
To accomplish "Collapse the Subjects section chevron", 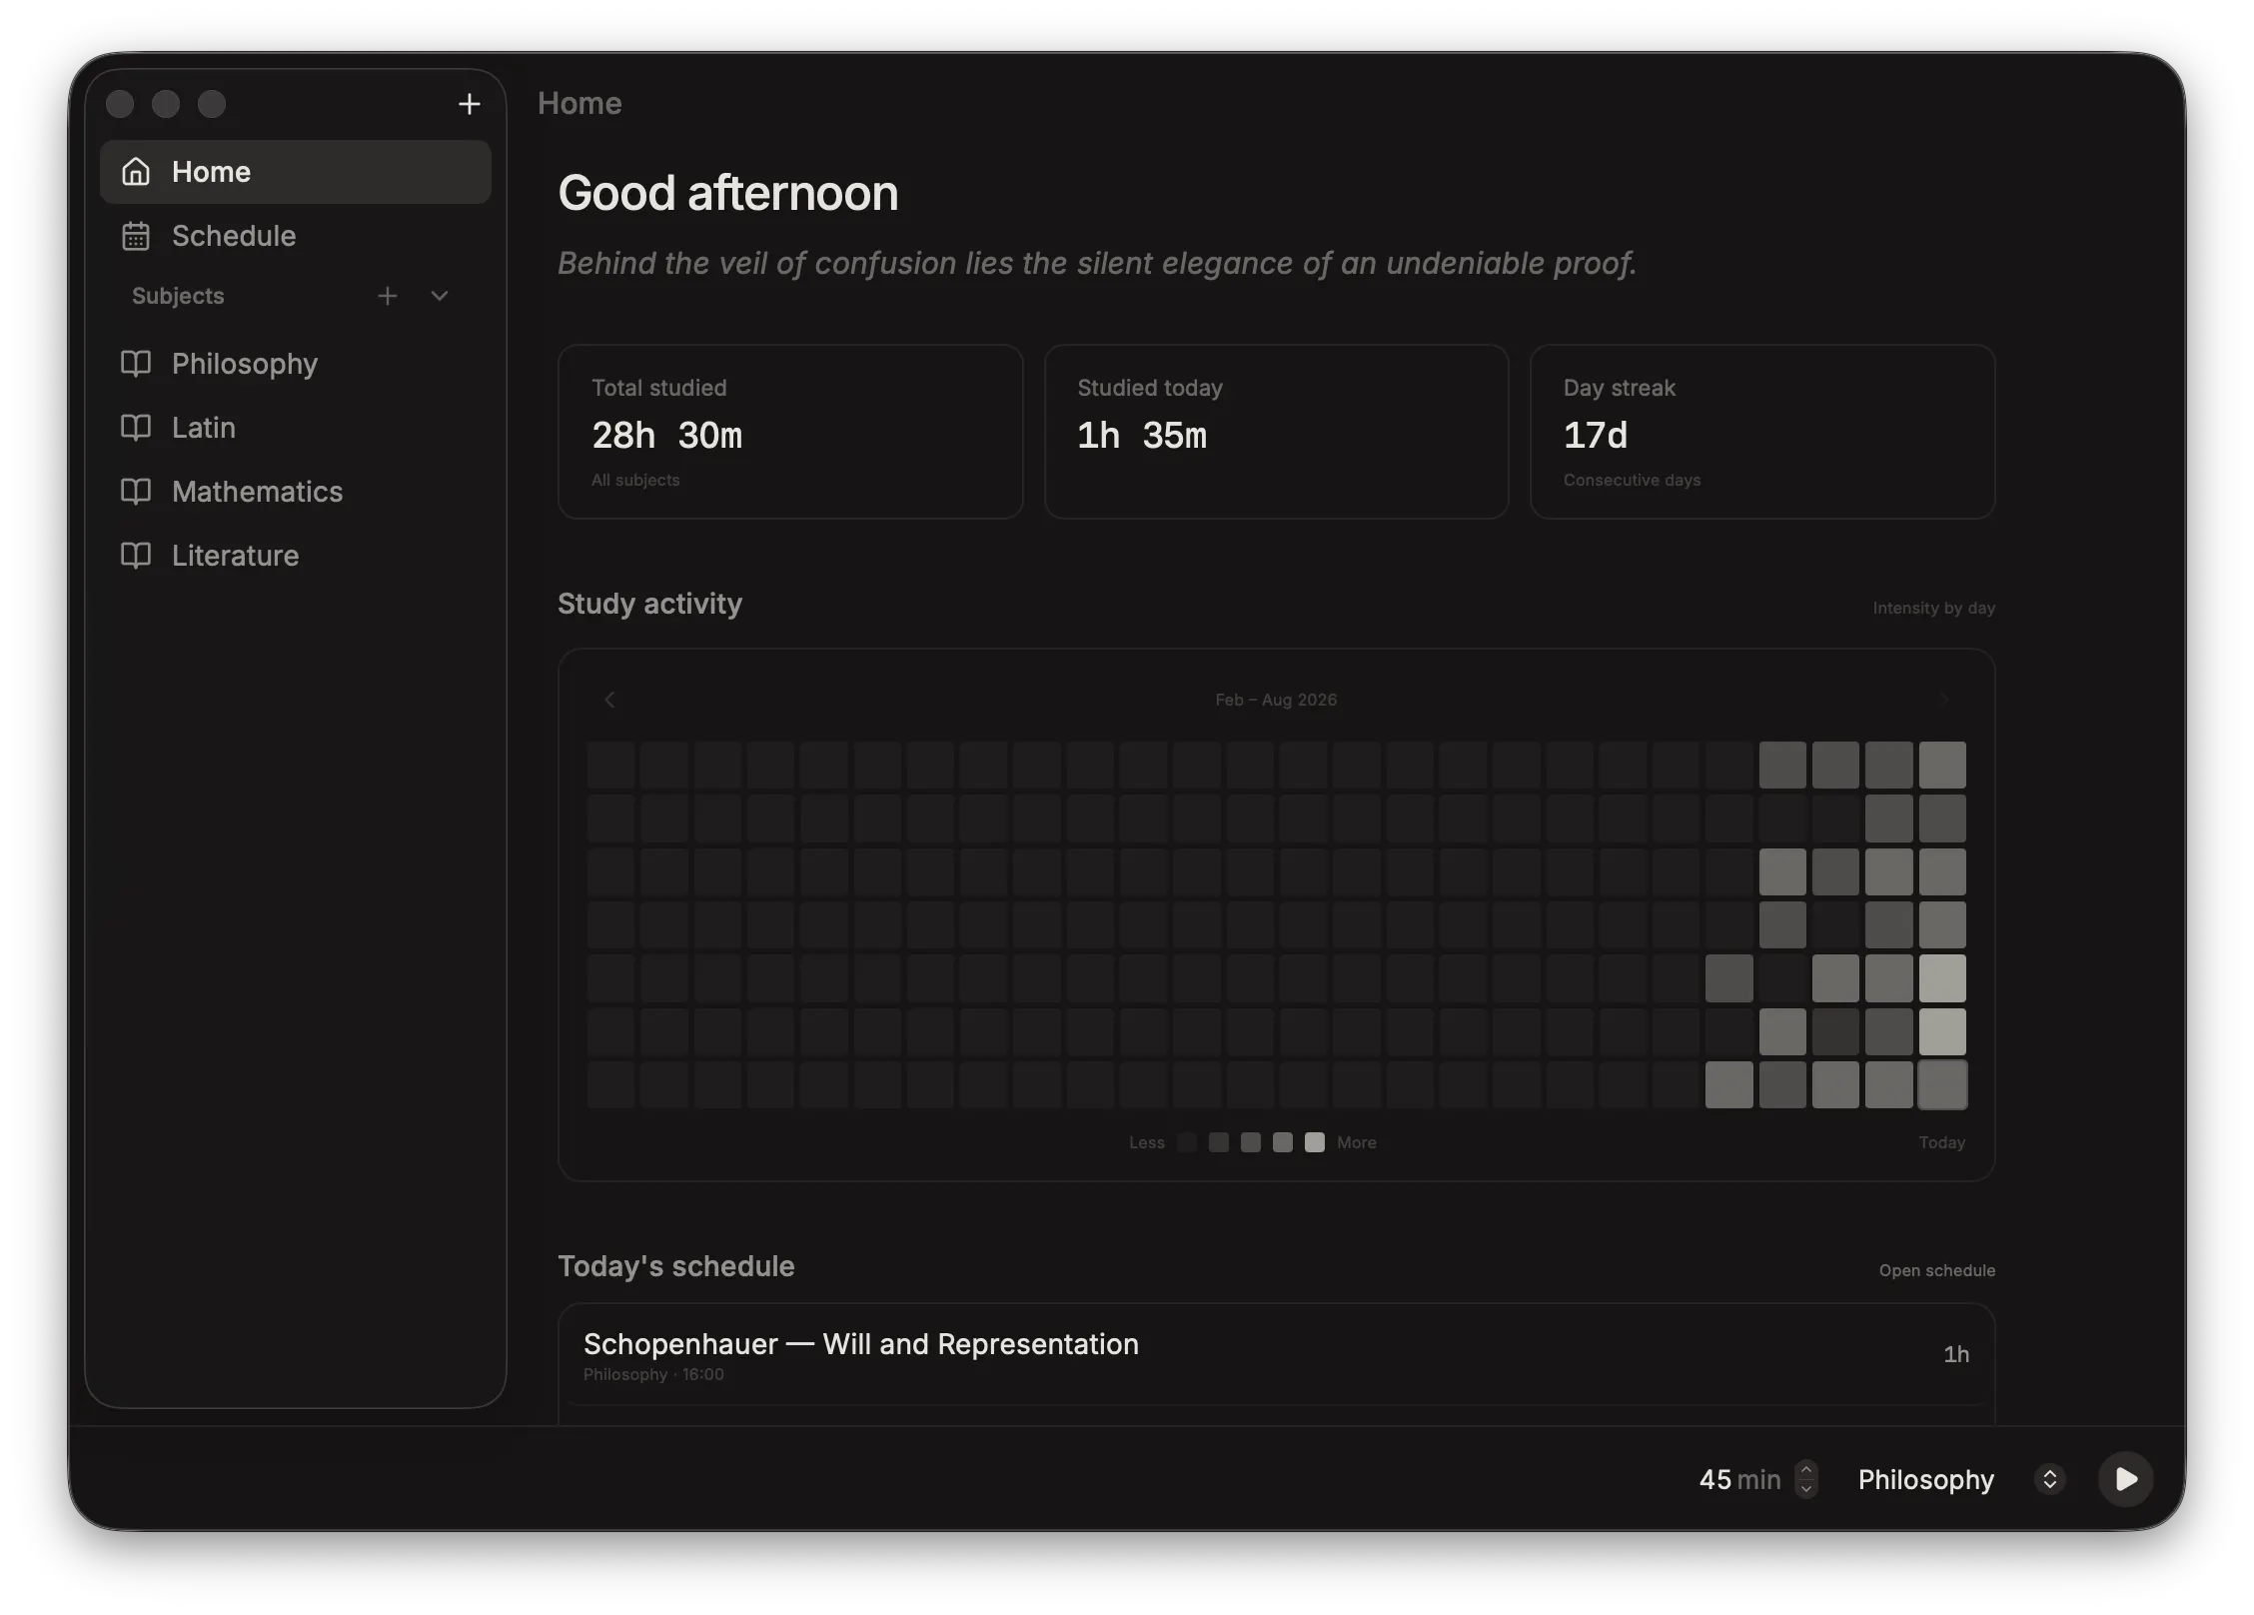I will click(440, 296).
